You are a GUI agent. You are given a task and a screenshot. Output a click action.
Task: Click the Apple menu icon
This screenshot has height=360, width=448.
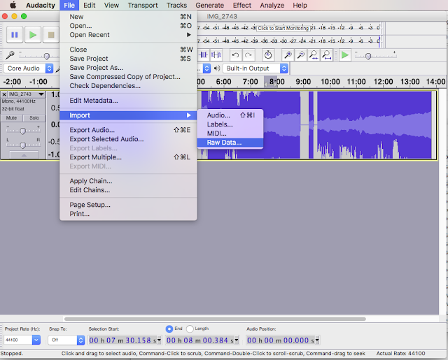click(13, 5)
